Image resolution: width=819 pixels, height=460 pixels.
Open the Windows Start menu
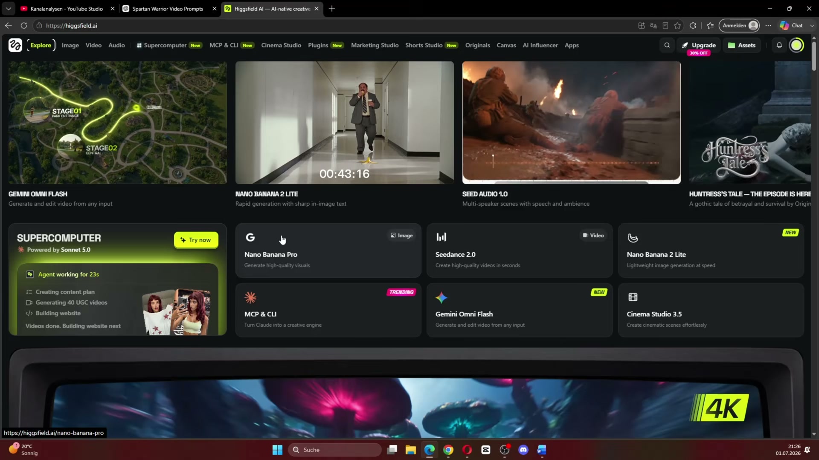point(277,450)
